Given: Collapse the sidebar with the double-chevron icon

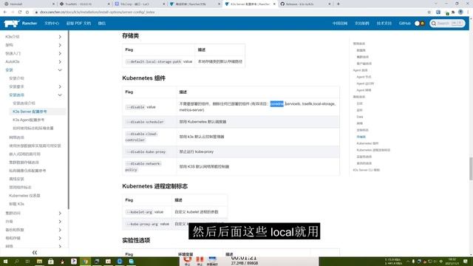Looking at the screenshot, I should pyautogui.click(x=35, y=252).
